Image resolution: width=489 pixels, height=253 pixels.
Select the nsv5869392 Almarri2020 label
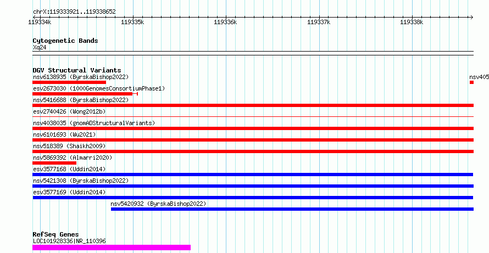[73, 158]
